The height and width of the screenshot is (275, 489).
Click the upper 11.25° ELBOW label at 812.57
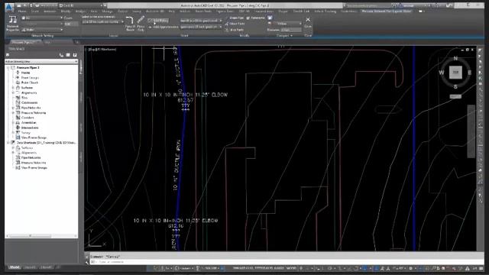[185, 95]
